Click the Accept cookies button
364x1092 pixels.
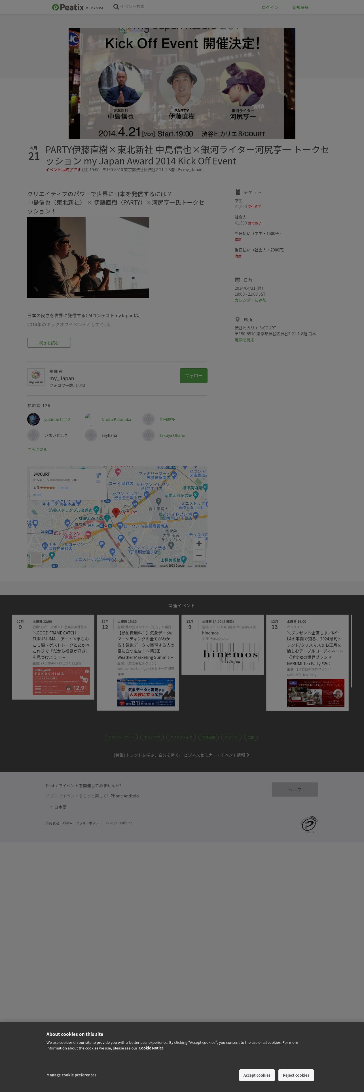coord(257,1075)
